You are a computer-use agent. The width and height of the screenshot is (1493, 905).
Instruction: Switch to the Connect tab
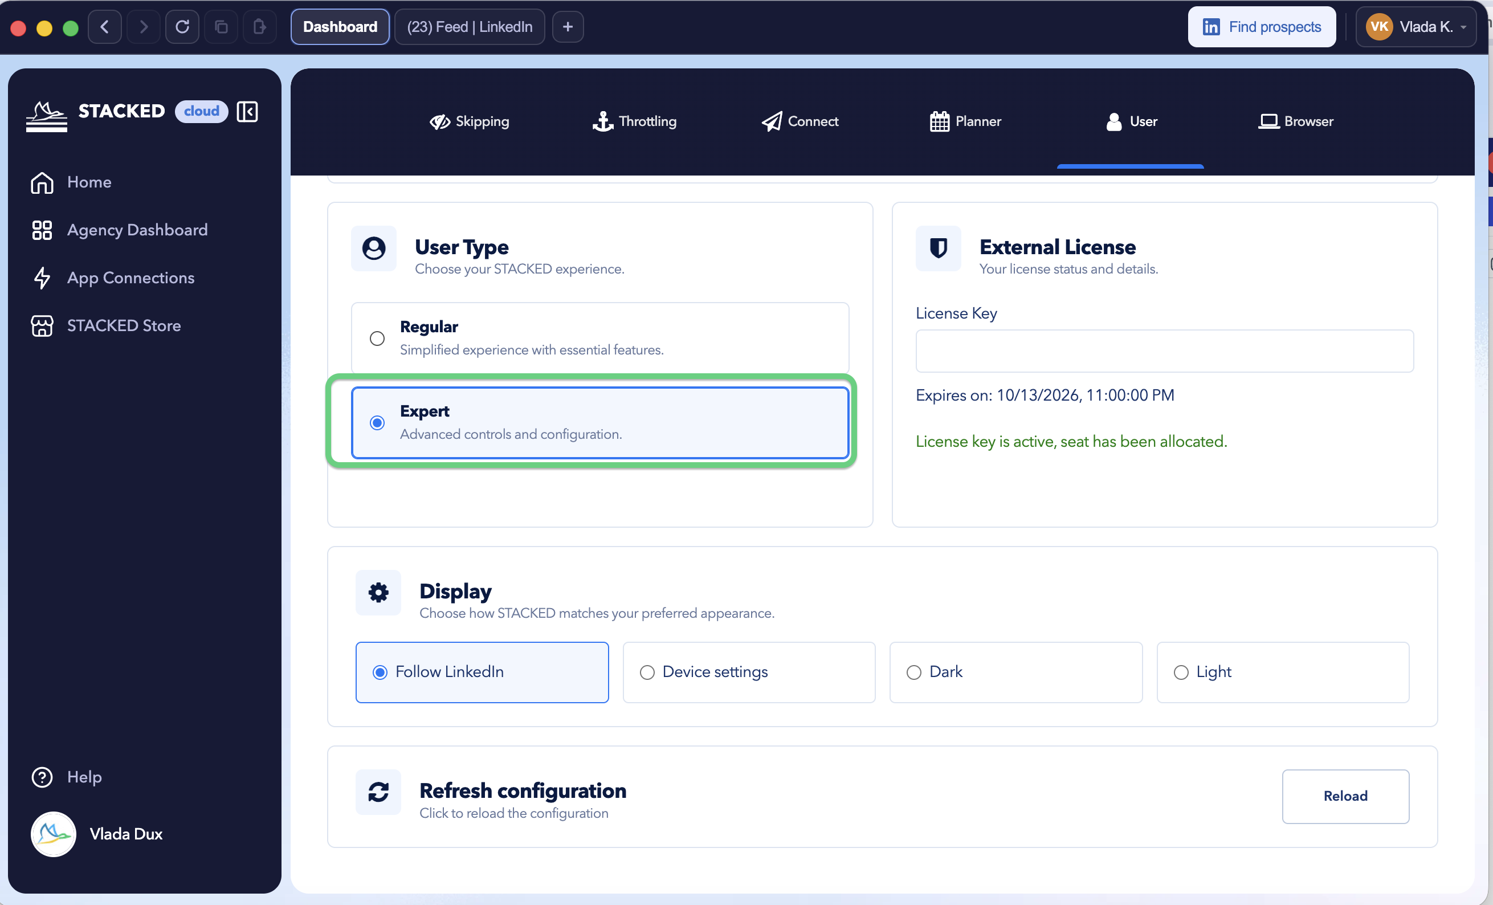[x=800, y=122]
